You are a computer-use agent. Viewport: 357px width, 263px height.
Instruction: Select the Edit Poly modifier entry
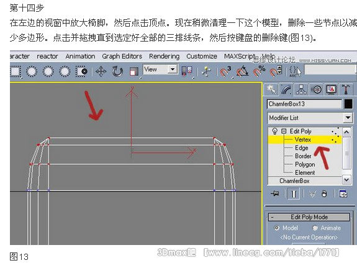[301, 131]
